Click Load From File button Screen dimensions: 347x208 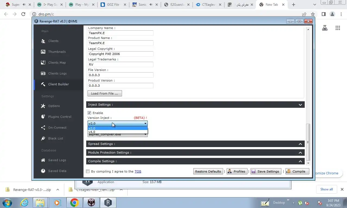pos(105,93)
